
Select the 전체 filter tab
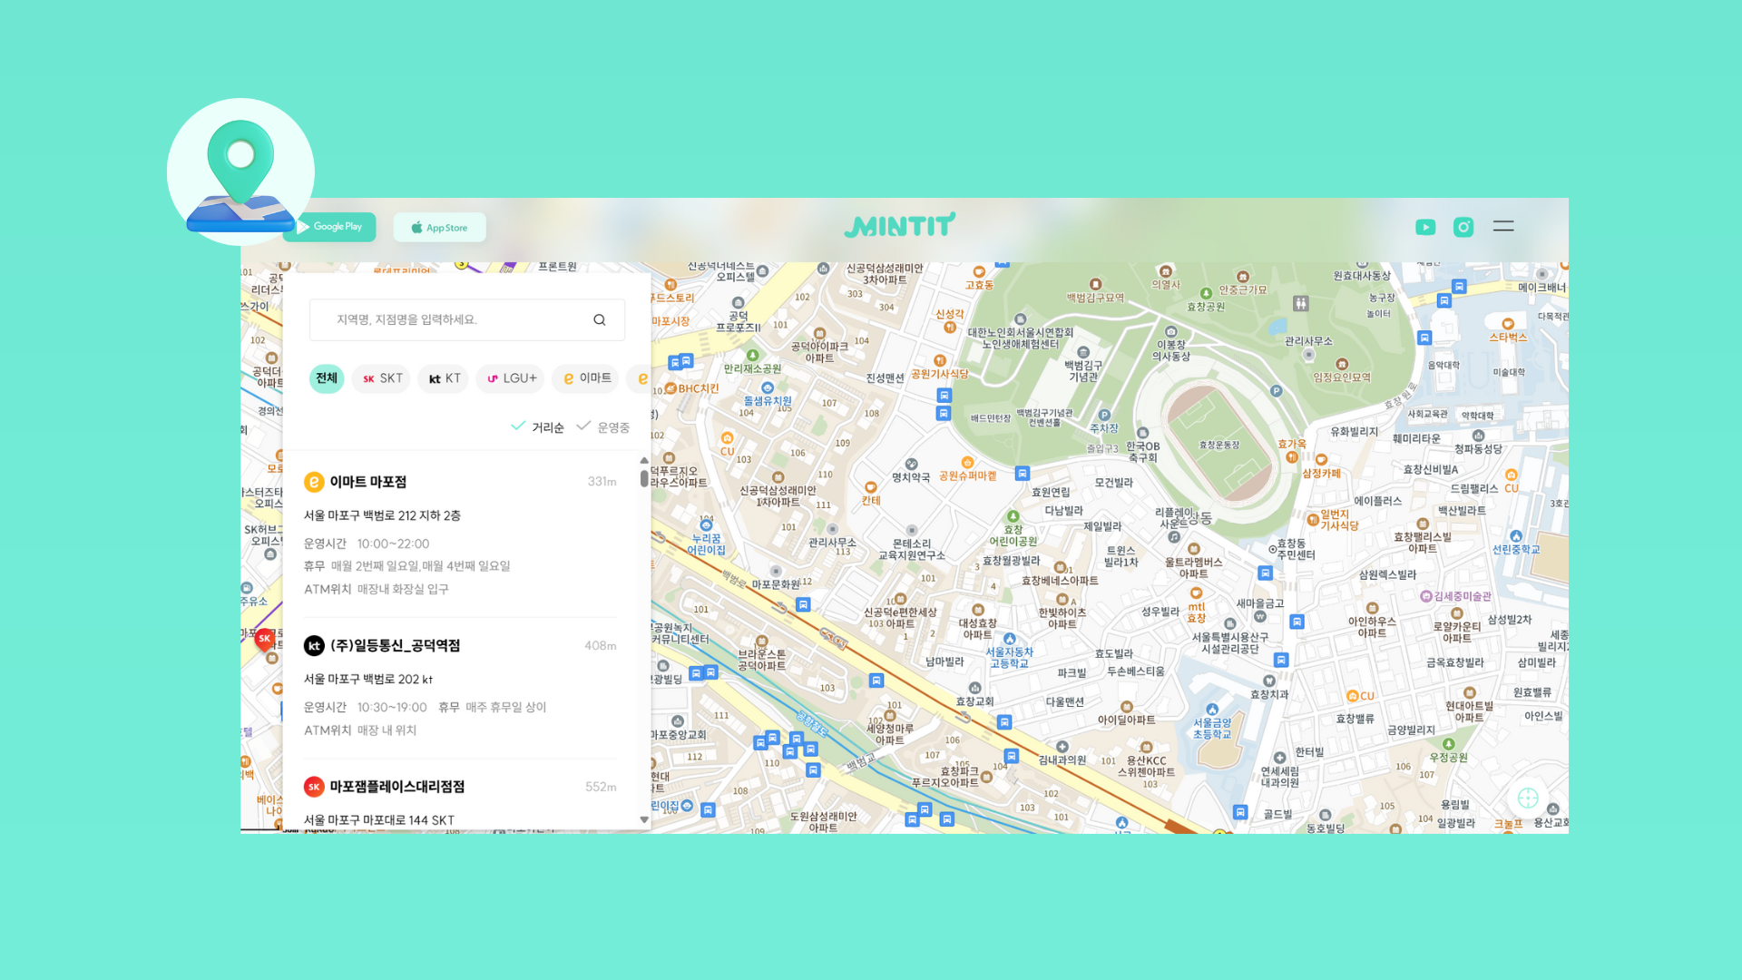(x=327, y=378)
